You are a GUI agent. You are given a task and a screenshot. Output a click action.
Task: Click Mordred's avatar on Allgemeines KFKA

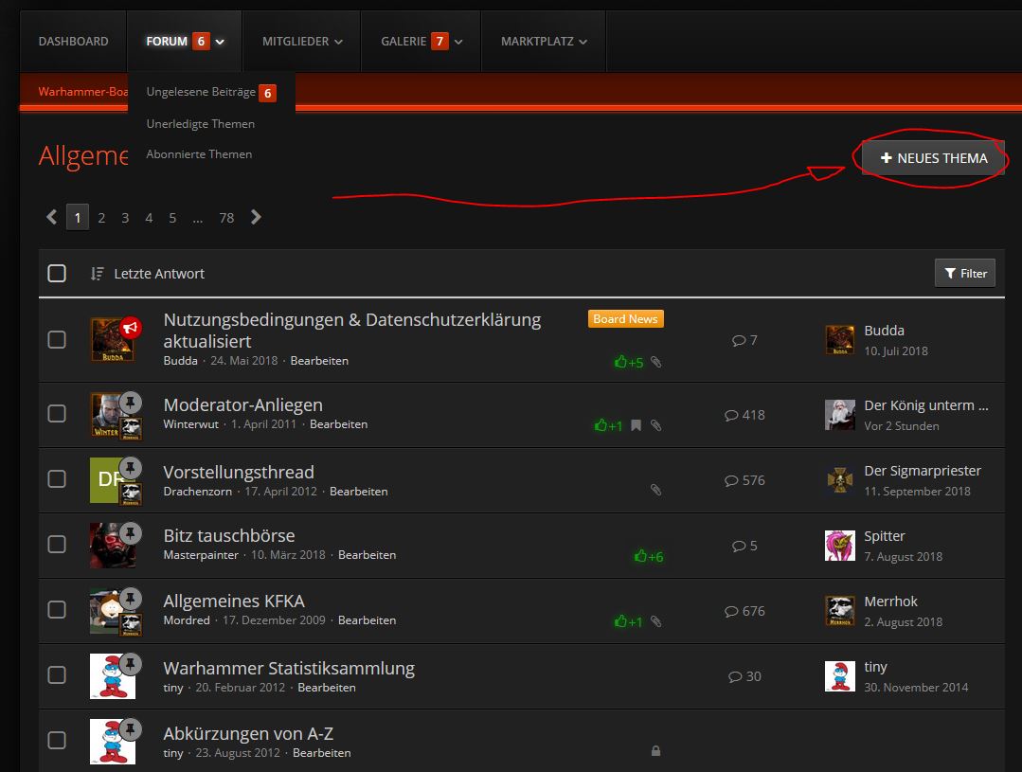[x=112, y=610]
